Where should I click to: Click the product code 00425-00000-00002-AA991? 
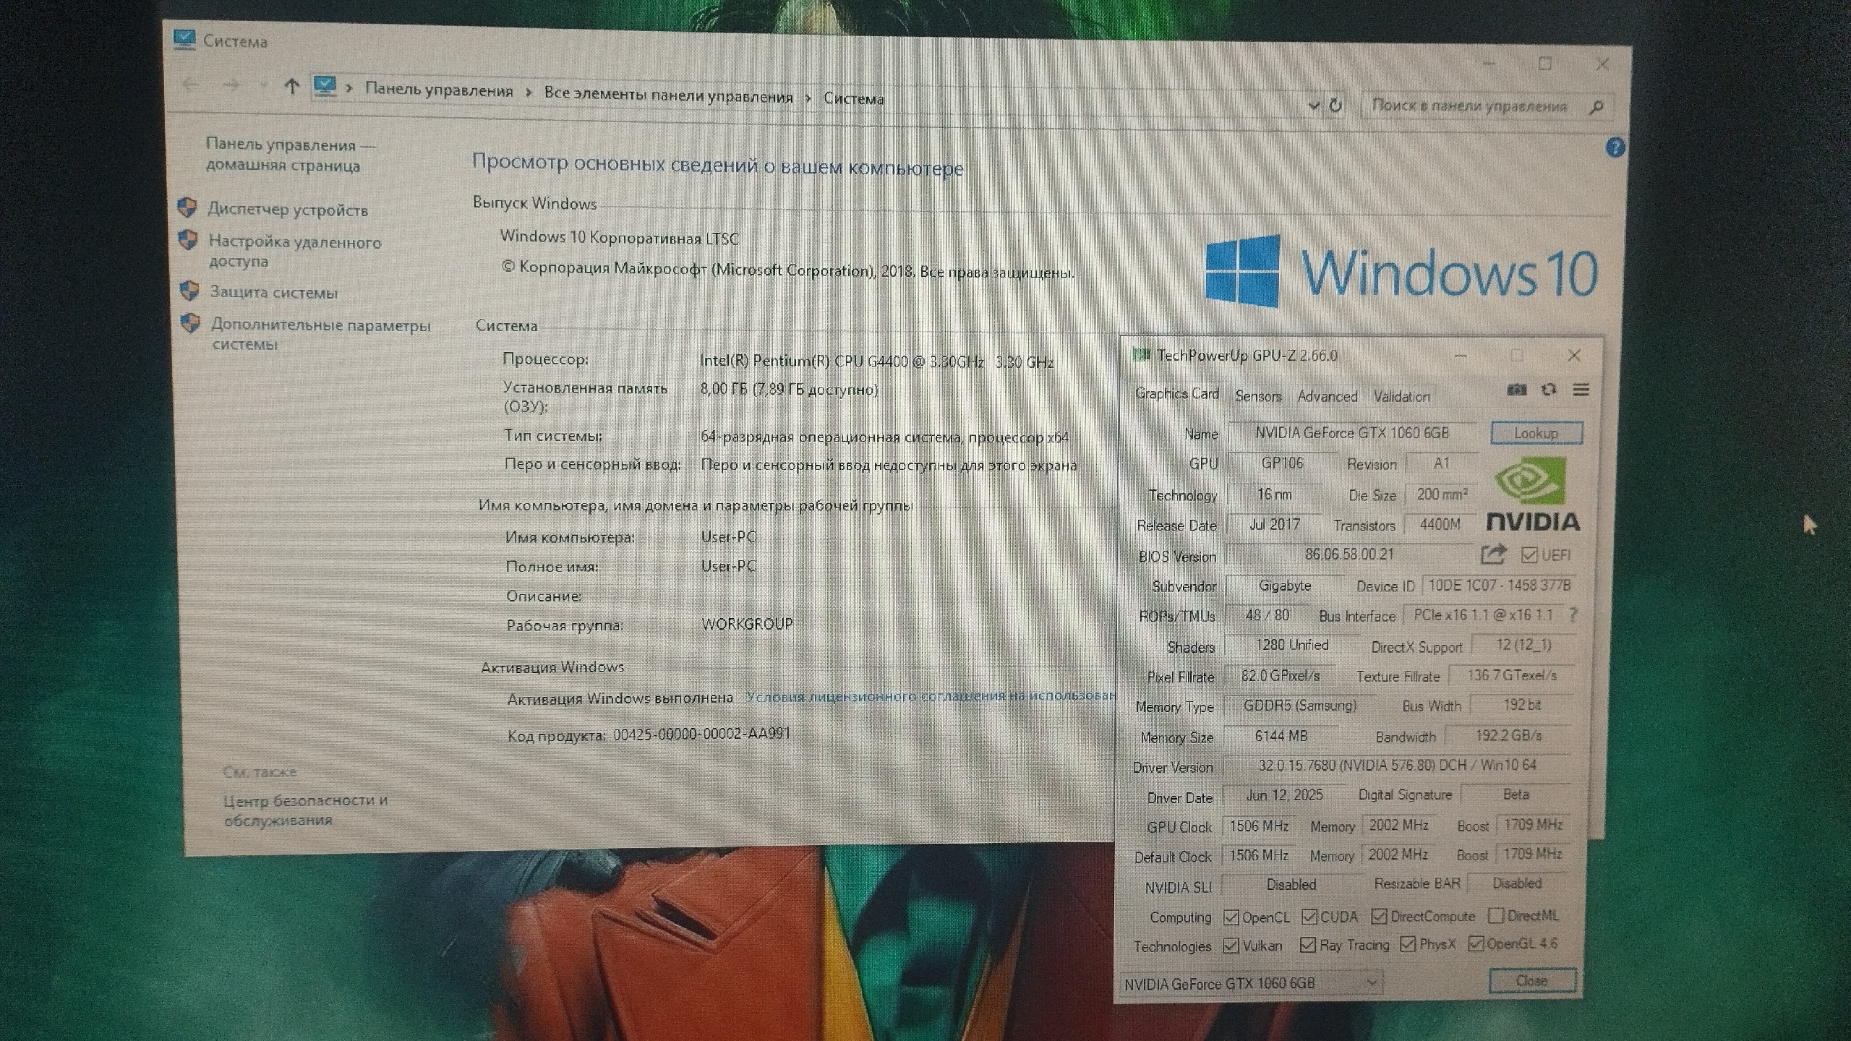(x=701, y=734)
